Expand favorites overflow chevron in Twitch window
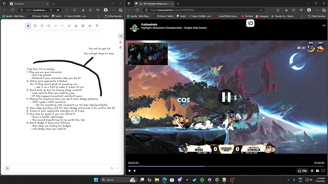 coord(302,16)
